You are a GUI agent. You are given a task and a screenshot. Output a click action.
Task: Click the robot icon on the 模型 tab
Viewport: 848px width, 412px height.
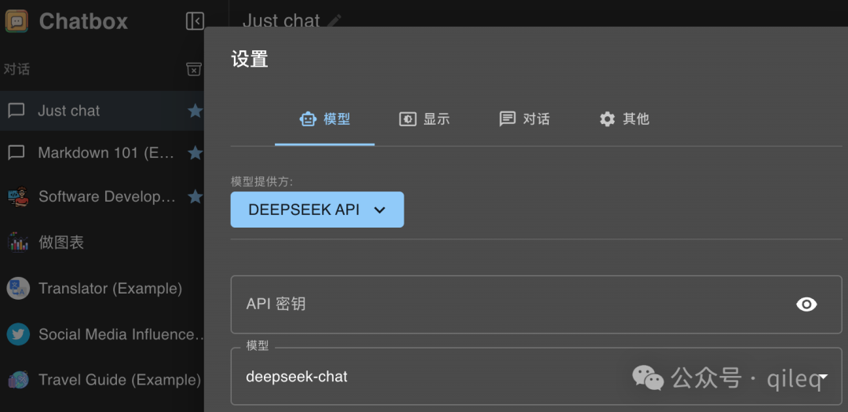(308, 119)
